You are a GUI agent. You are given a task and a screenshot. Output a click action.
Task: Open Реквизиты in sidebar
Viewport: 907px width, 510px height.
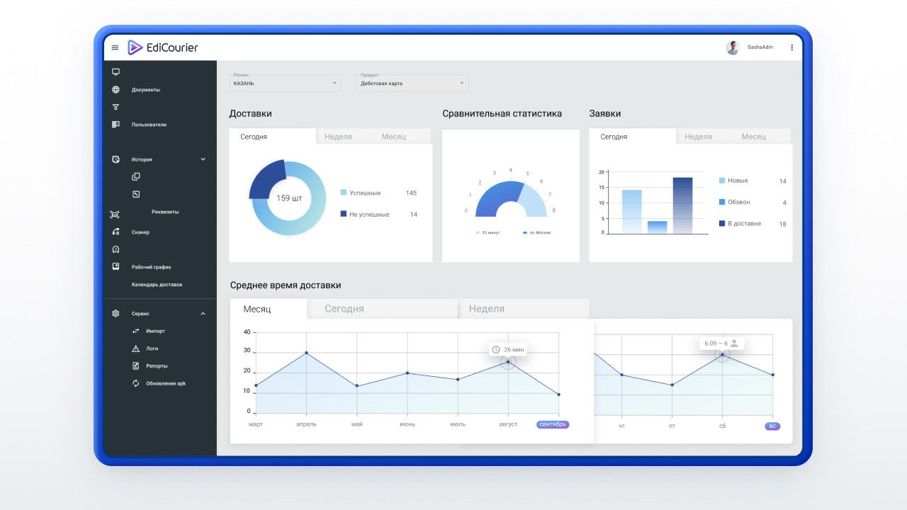click(x=165, y=212)
